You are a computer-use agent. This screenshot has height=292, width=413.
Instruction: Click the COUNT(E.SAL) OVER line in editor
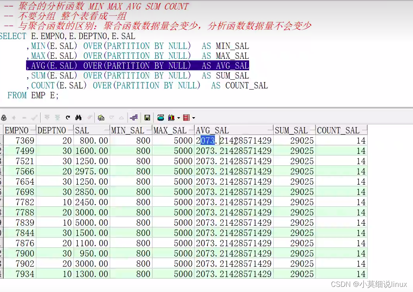(147, 86)
